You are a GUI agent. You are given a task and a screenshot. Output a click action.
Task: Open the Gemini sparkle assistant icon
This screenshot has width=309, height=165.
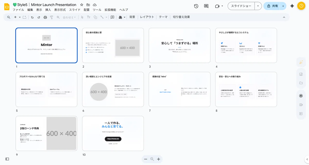click(292, 6)
